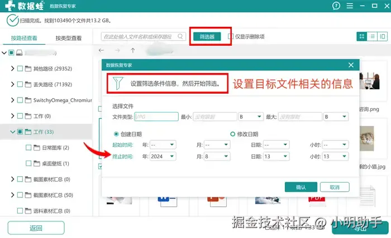This screenshot has height=238, width=391.
Task: Select the 创建日期 radio button
Action: point(116,134)
